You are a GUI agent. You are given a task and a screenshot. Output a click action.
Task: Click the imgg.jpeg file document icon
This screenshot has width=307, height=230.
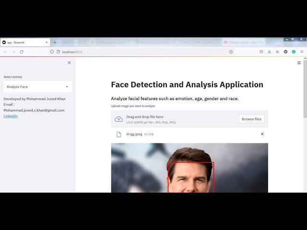pos(118,134)
